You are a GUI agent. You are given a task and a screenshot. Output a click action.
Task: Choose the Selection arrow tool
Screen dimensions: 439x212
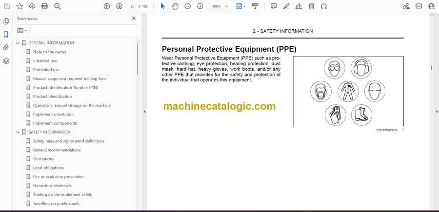pyautogui.click(x=162, y=6)
